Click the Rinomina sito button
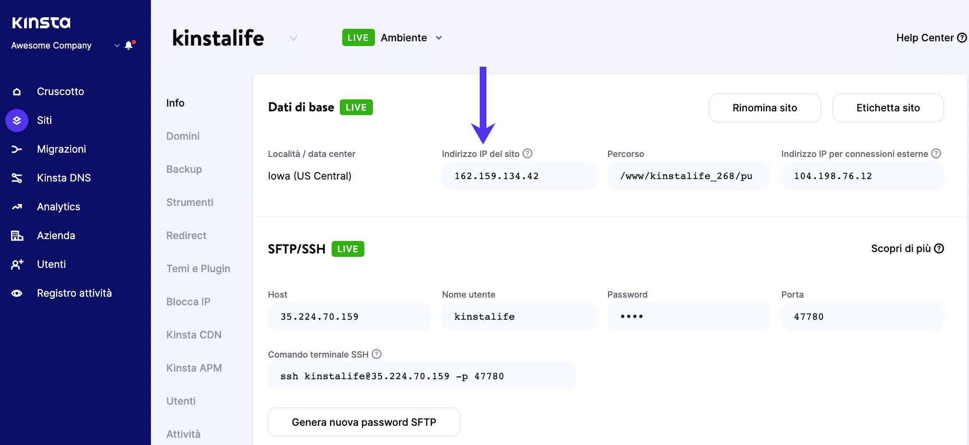Viewport: 969px width, 445px height. 764,108
